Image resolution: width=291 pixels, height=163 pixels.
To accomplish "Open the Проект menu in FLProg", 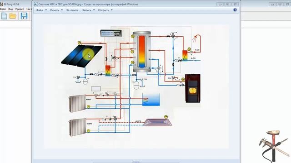I will pos(20,9).
